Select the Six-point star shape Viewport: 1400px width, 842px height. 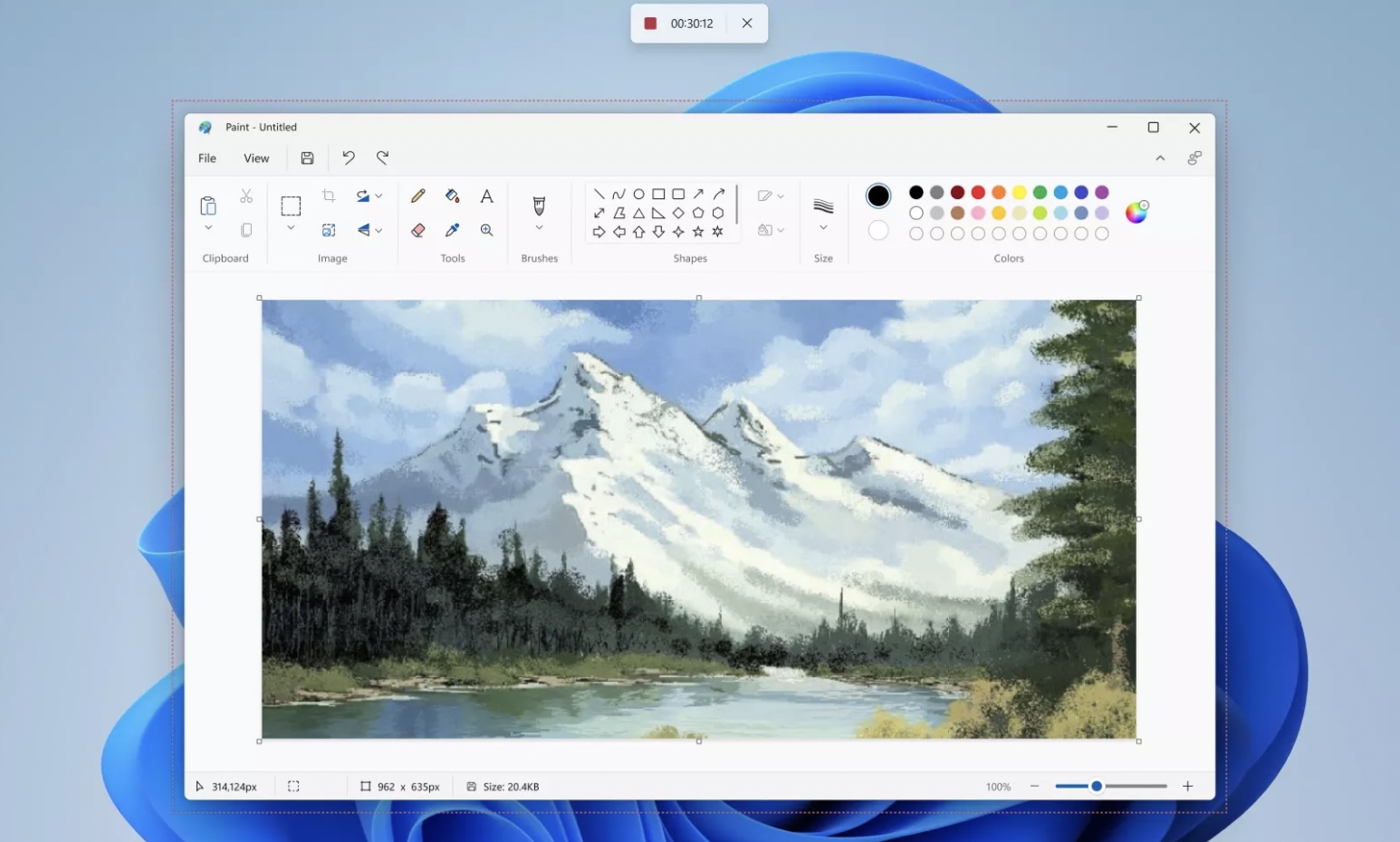[x=718, y=232]
